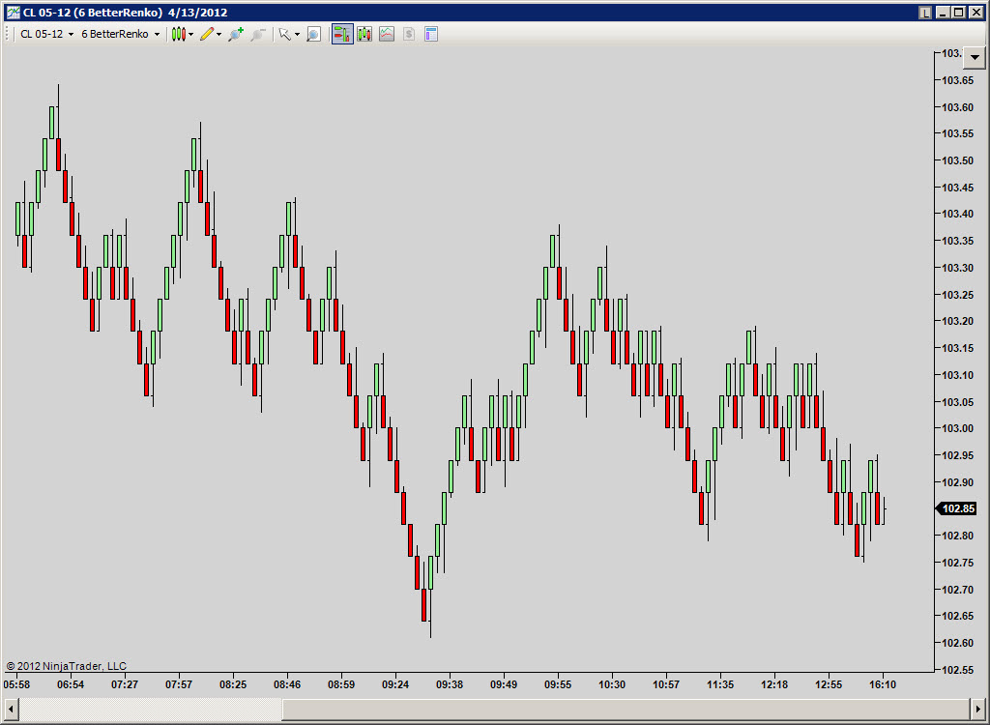The height and width of the screenshot is (725, 990).
Task: Minimize the chart window
Action: point(943,12)
